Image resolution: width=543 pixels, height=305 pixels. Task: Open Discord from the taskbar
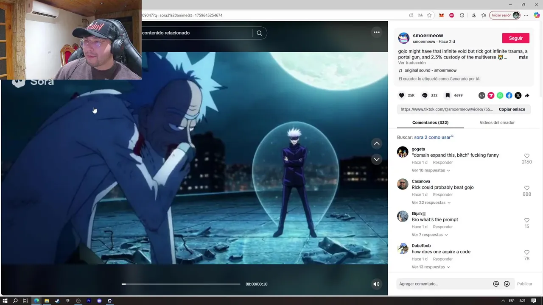[99, 301]
